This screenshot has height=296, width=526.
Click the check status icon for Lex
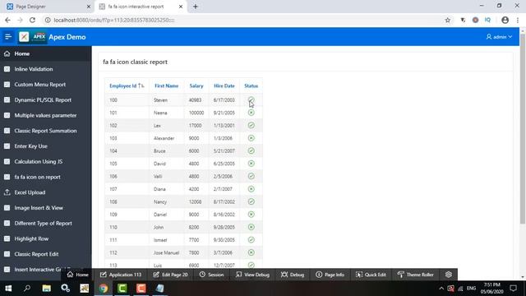pos(251,125)
